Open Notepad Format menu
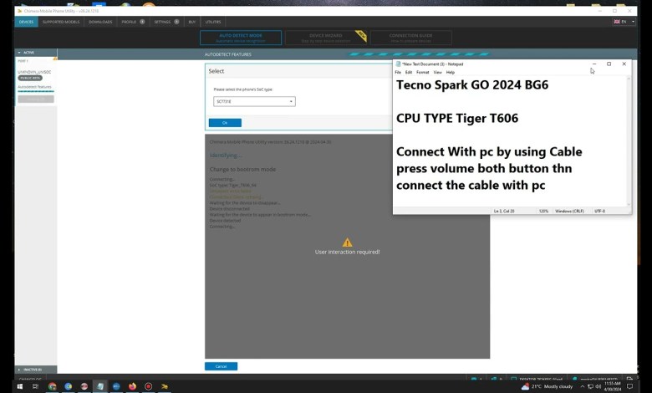Screen dimensions: 652x393 tap(422, 73)
